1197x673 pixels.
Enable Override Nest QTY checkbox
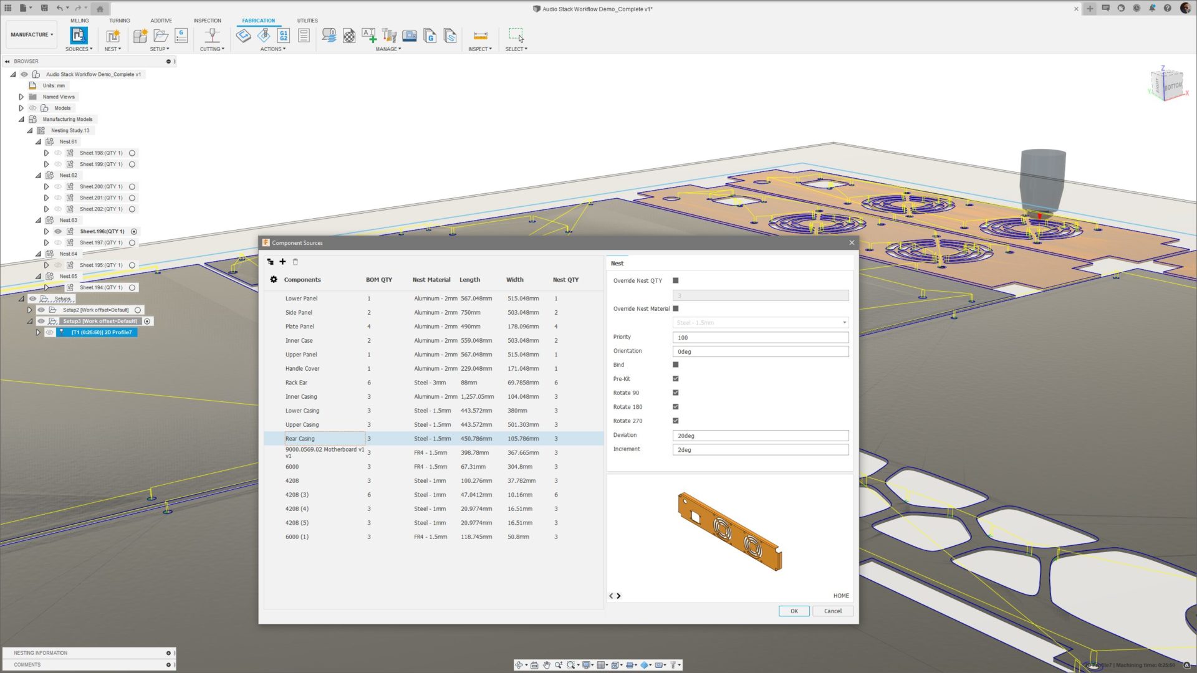675,280
